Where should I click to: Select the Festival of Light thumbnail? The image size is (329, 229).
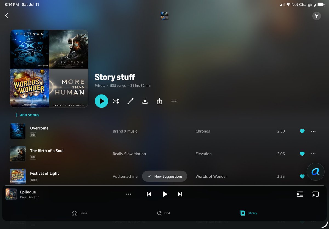point(18,176)
